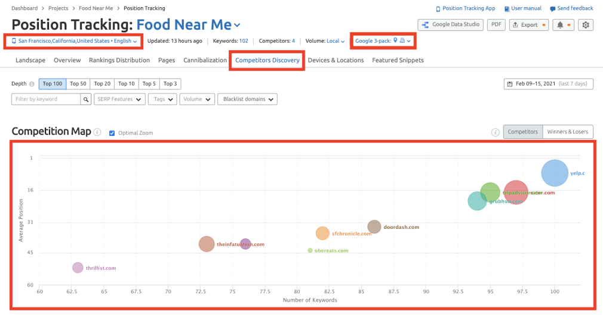Switch to Rankings Distribution tab
This screenshot has height=320, width=603.
(x=119, y=60)
